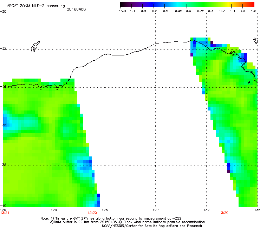Click the -0.2 scale label

tap(221, 11)
